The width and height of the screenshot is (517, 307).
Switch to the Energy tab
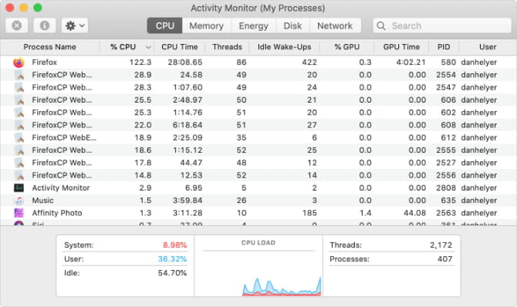pyautogui.click(x=254, y=25)
